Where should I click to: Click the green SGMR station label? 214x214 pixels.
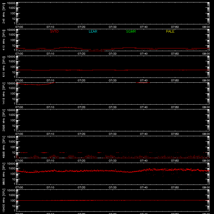pos(131,31)
